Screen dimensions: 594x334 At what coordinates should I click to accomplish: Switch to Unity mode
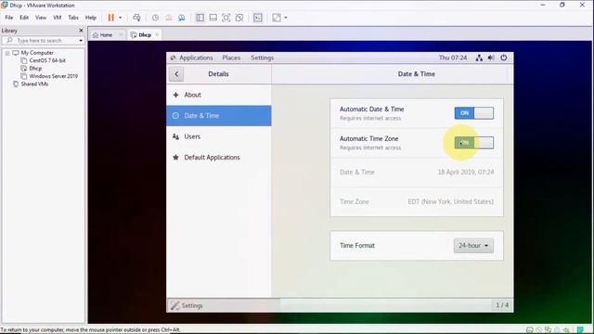(239, 18)
